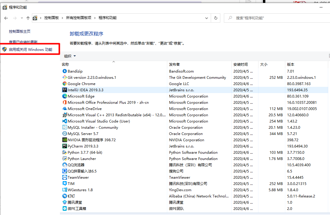The height and width of the screenshot is (215, 330).
Task: Click the refresh icon beside address bar
Action: coord(216,18)
